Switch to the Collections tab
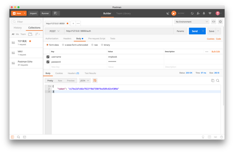The height and width of the screenshot is (153, 234). click(34, 28)
